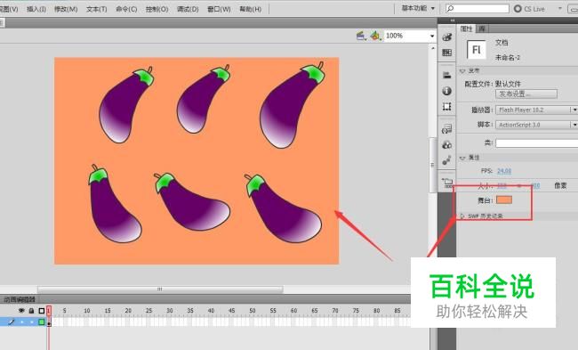This screenshot has width=578, height=350.
Task: Open the CS Live dropdown arrow
Action: 560,8
